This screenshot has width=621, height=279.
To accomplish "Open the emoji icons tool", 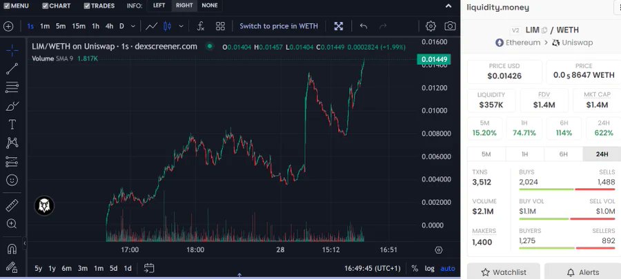I will 12,180.
